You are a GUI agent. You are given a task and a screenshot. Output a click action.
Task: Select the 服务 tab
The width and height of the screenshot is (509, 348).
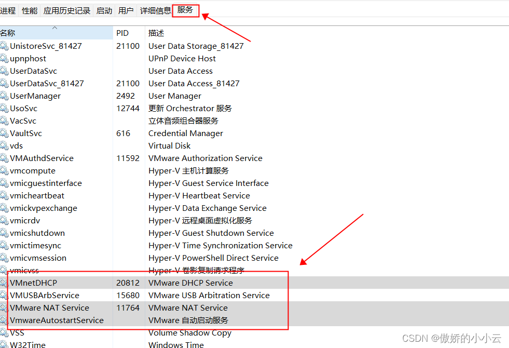click(x=185, y=10)
